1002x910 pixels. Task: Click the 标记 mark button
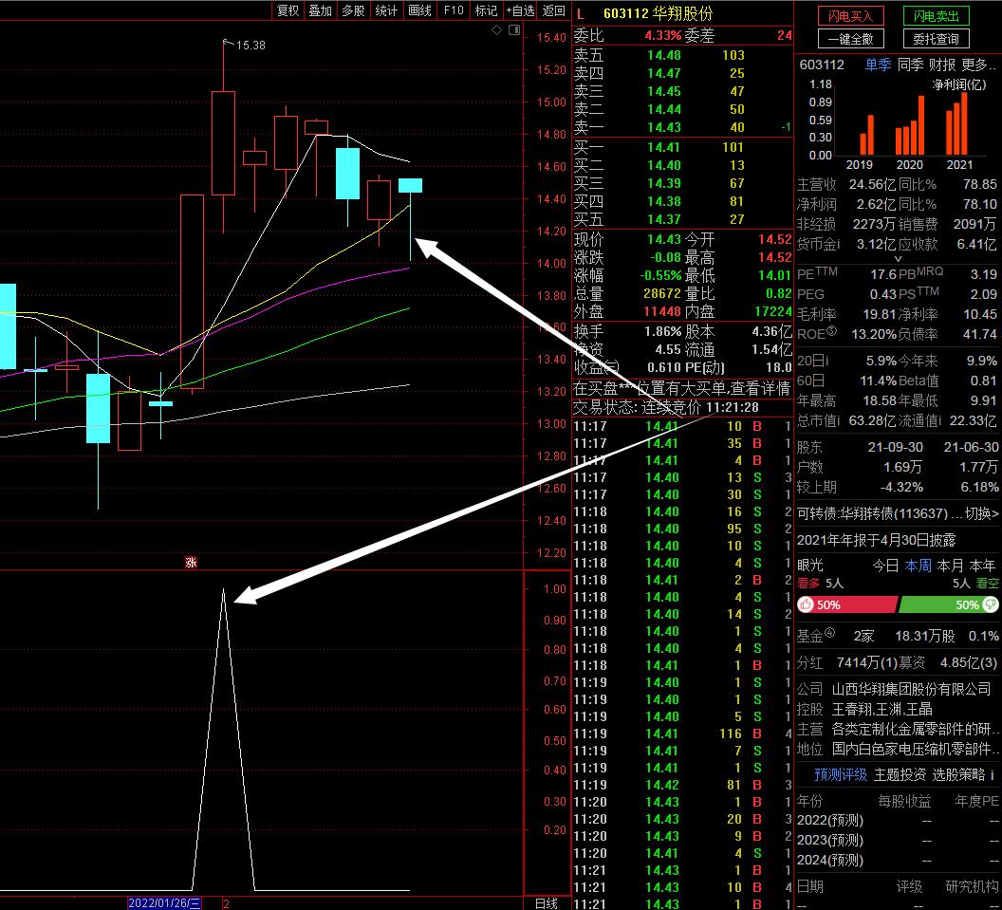coord(487,10)
